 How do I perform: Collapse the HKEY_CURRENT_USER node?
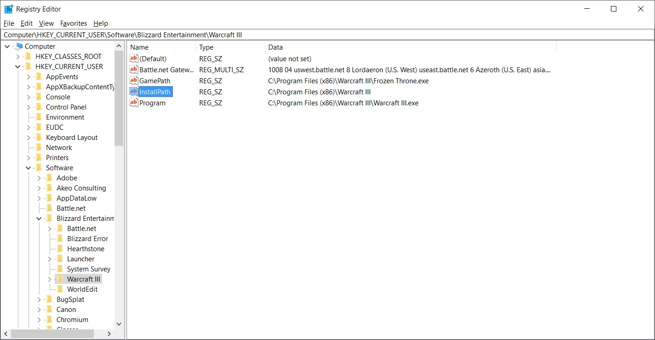[x=18, y=66]
